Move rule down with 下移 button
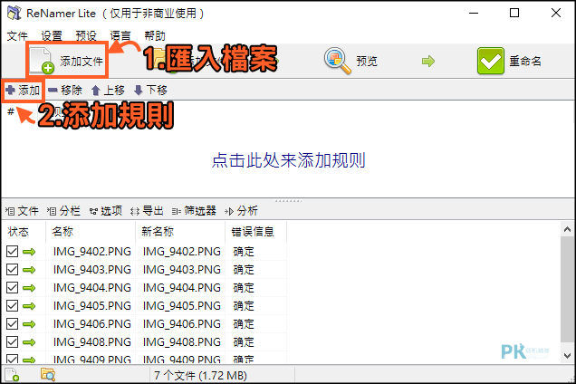The height and width of the screenshot is (384, 576). 150,90
